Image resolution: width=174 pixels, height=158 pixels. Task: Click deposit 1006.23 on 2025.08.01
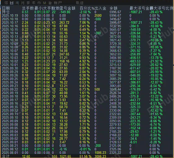(x=100, y=153)
